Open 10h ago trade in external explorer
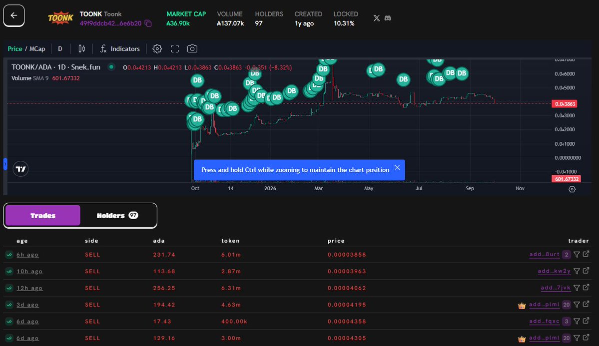599x346 pixels. [586, 271]
